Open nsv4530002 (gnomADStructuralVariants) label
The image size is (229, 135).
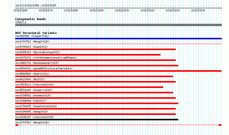click(x=44, y=68)
